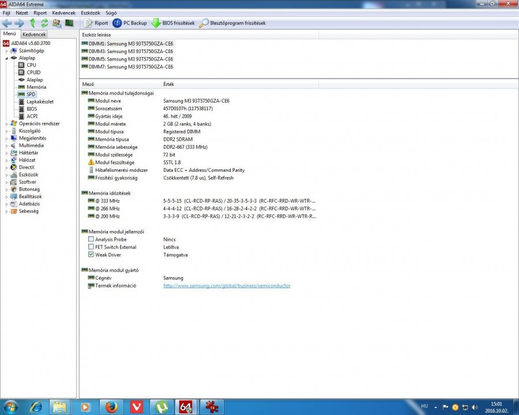Viewport: 519px width, 415px height.
Task: Expand the Multimédia tree node
Action: pyautogui.click(x=6, y=146)
